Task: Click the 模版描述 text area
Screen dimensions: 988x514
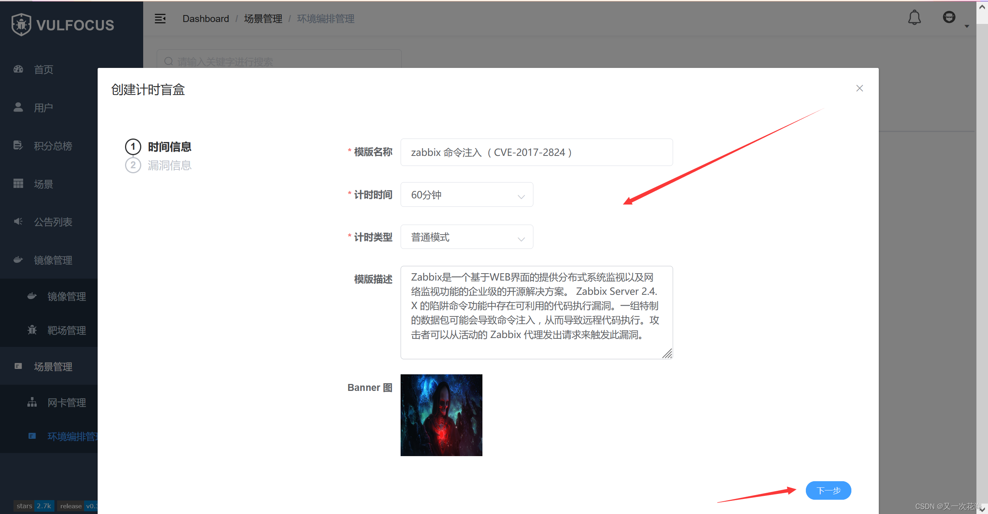Action: [536, 313]
